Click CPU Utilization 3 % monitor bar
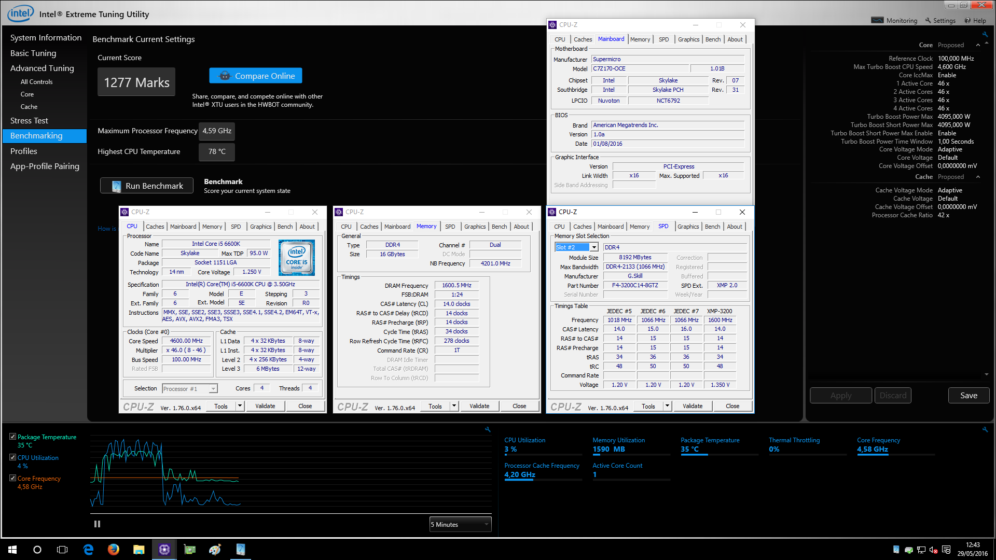 pos(543,455)
